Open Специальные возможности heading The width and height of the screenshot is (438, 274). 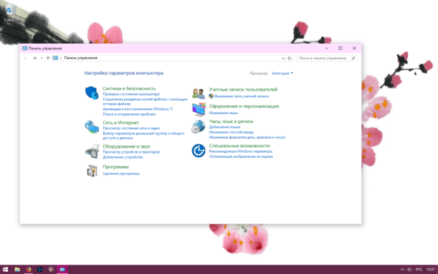coord(239,145)
